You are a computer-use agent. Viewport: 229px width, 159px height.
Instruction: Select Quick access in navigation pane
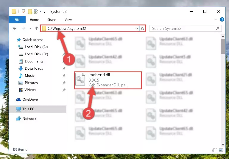coord(33,40)
